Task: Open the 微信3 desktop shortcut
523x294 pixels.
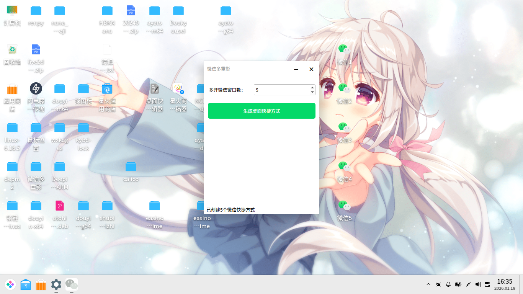Action: (x=344, y=132)
